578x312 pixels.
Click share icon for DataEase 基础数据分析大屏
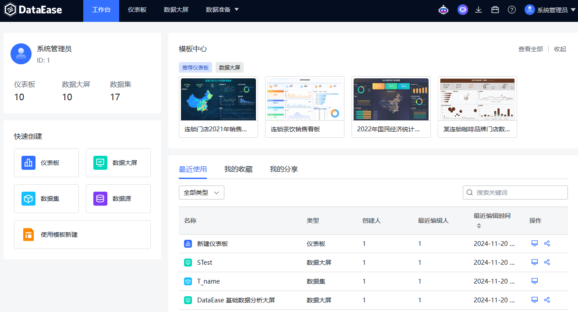(547, 300)
